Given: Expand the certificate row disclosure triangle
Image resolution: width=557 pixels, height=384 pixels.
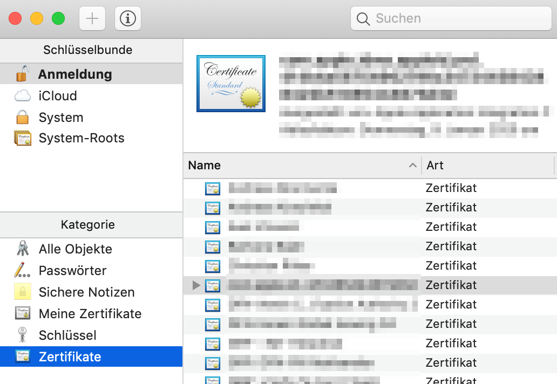Looking at the screenshot, I should (x=196, y=285).
